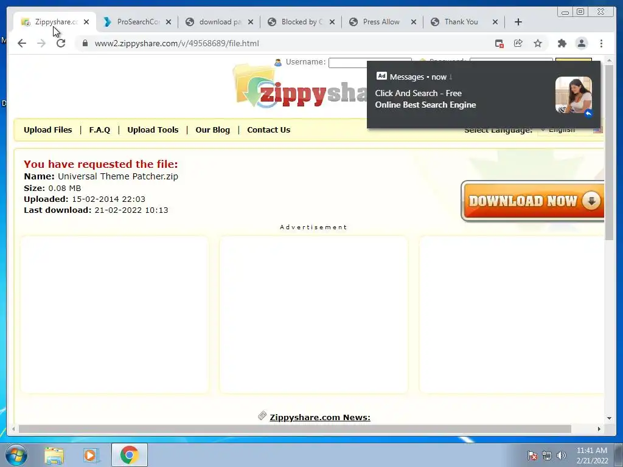This screenshot has width=623, height=467.
Task: Click the notification woman thumbnail
Action: [x=573, y=95]
